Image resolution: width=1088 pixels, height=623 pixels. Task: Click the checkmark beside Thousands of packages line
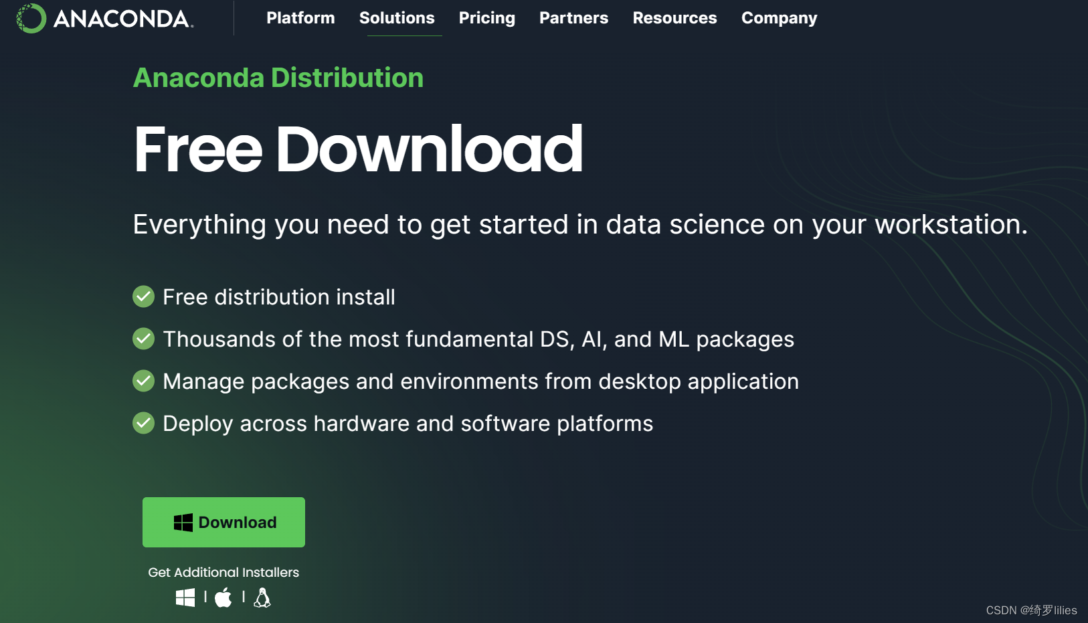[143, 339]
